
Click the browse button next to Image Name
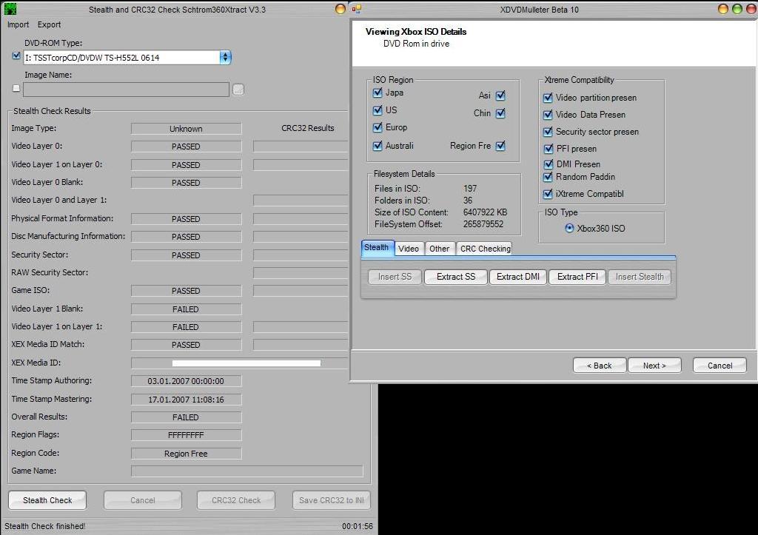pos(238,90)
